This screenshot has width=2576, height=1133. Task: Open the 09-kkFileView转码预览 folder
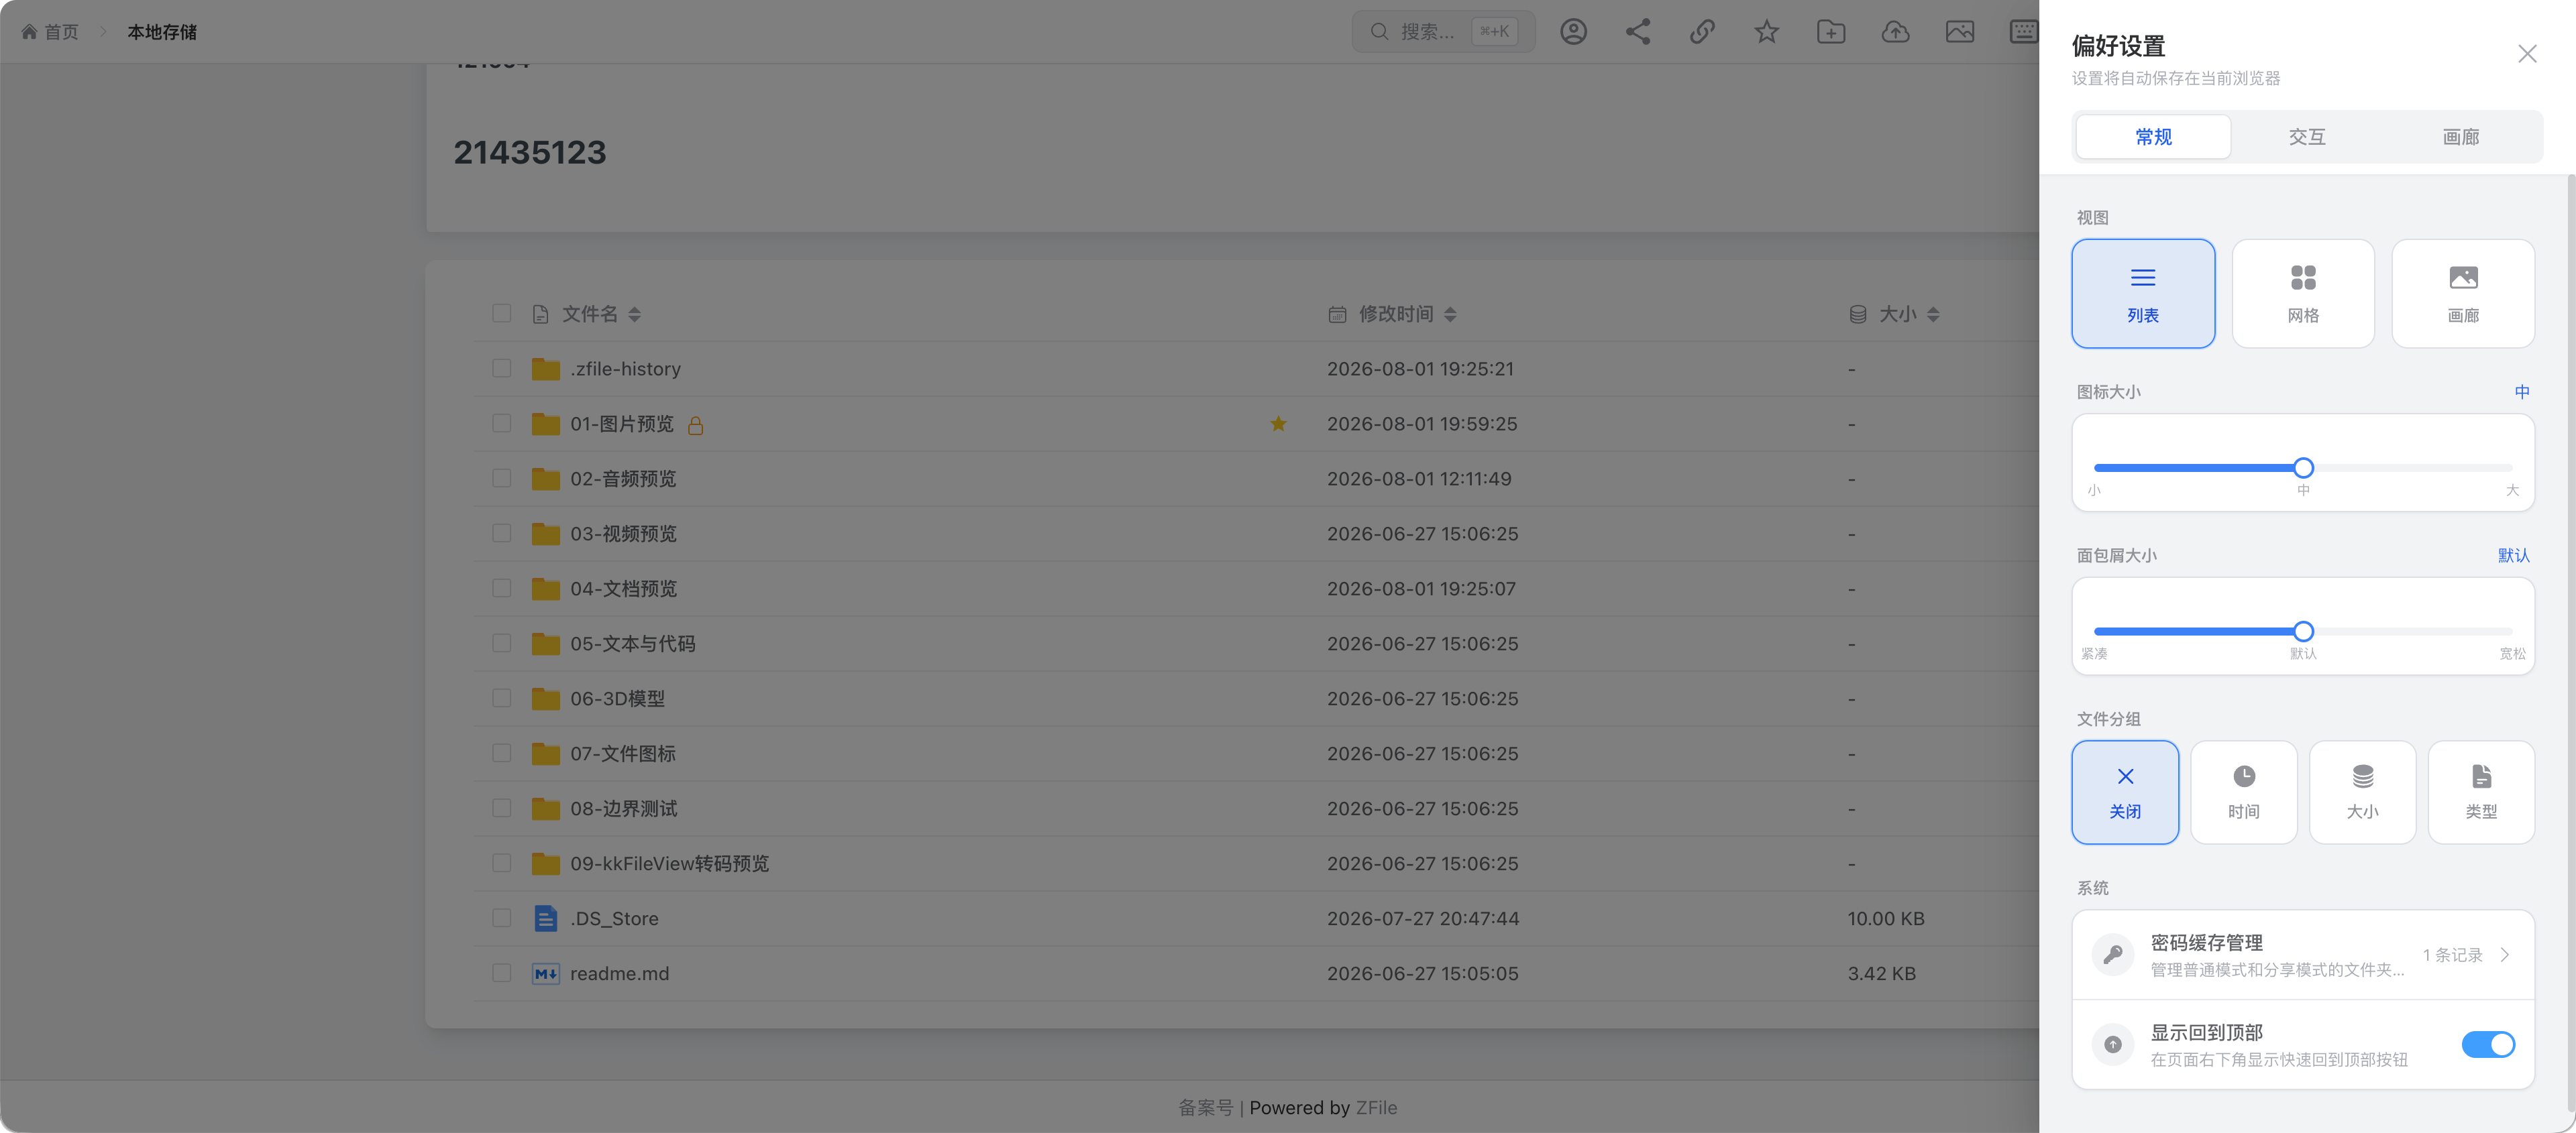click(x=669, y=863)
